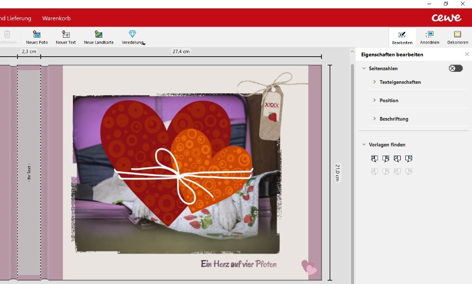Open the Dekorieren panel

tap(457, 37)
